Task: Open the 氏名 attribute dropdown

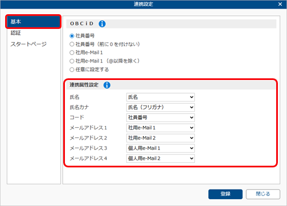Action: coord(161,97)
